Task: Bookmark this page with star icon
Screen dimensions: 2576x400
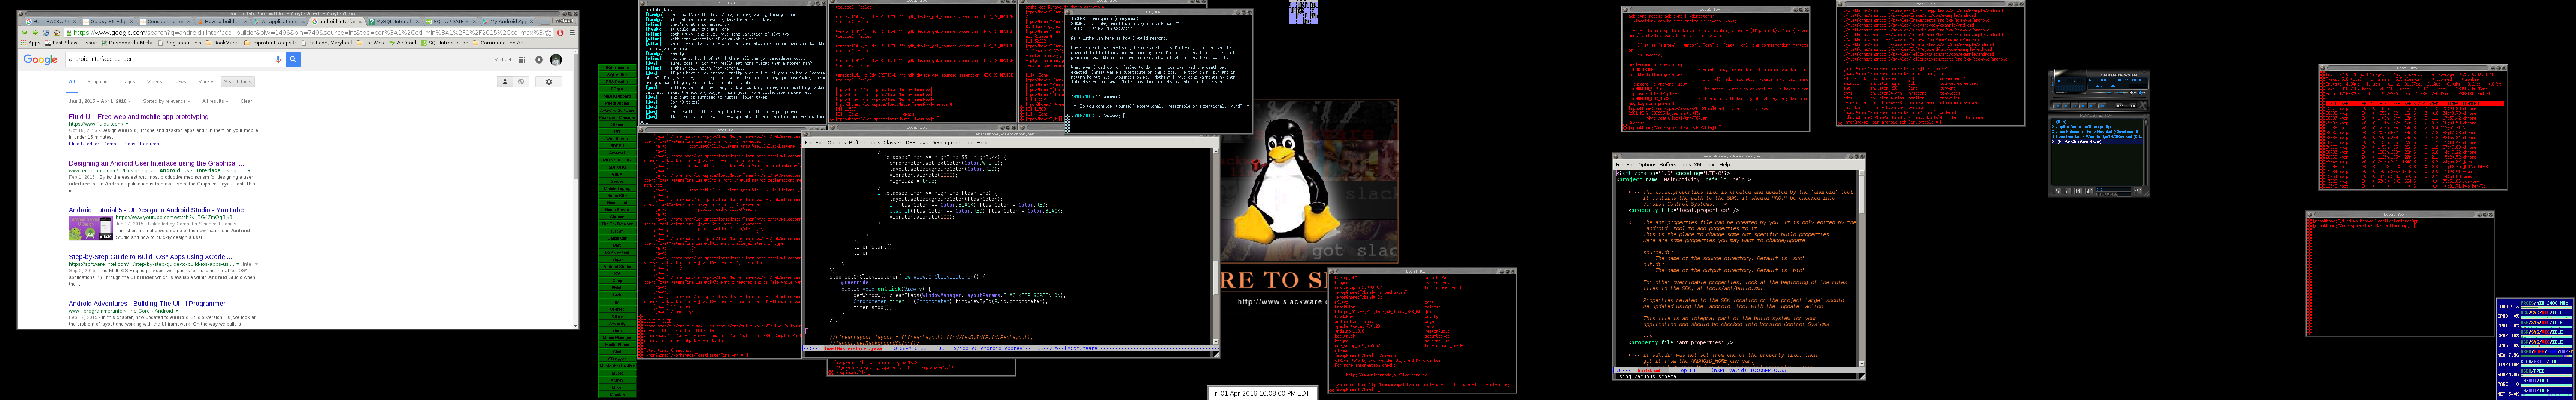Action: [549, 33]
